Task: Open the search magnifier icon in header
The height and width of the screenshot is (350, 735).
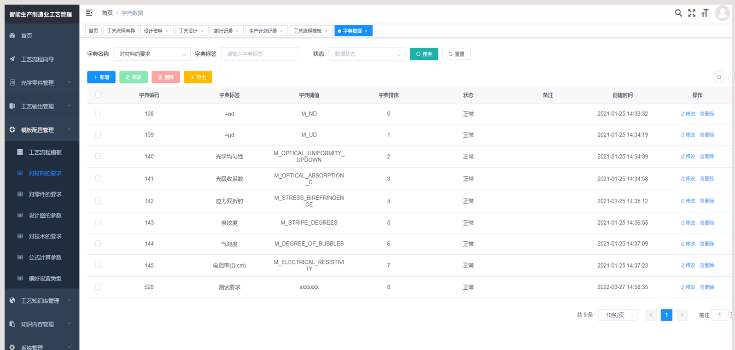Action: [x=678, y=13]
